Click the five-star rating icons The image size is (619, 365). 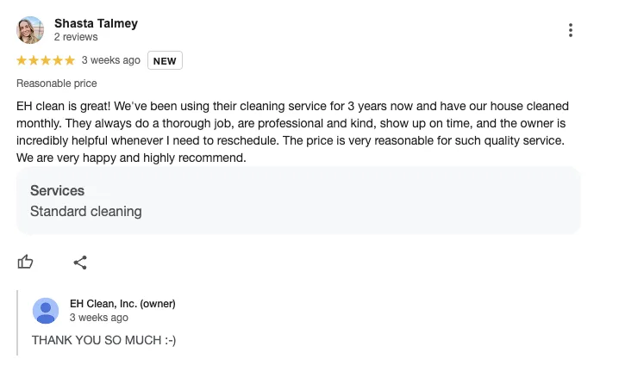pyautogui.click(x=46, y=60)
